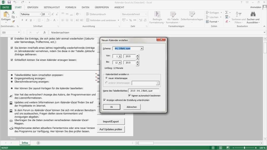Viewport: 267px width, 150px height.
Task: Click the add new sheet plus icon
Action: click(x=38, y=143)
